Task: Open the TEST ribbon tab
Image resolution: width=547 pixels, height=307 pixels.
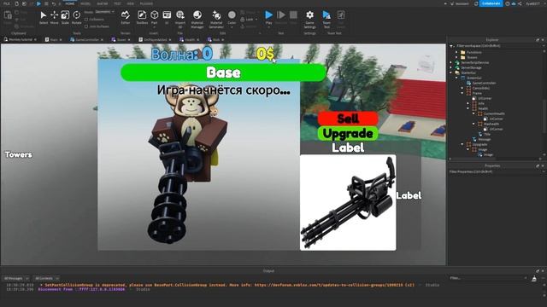Action: coord(117,3)
